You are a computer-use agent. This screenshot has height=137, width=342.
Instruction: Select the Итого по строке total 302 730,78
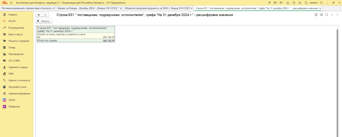click(109, 41)
